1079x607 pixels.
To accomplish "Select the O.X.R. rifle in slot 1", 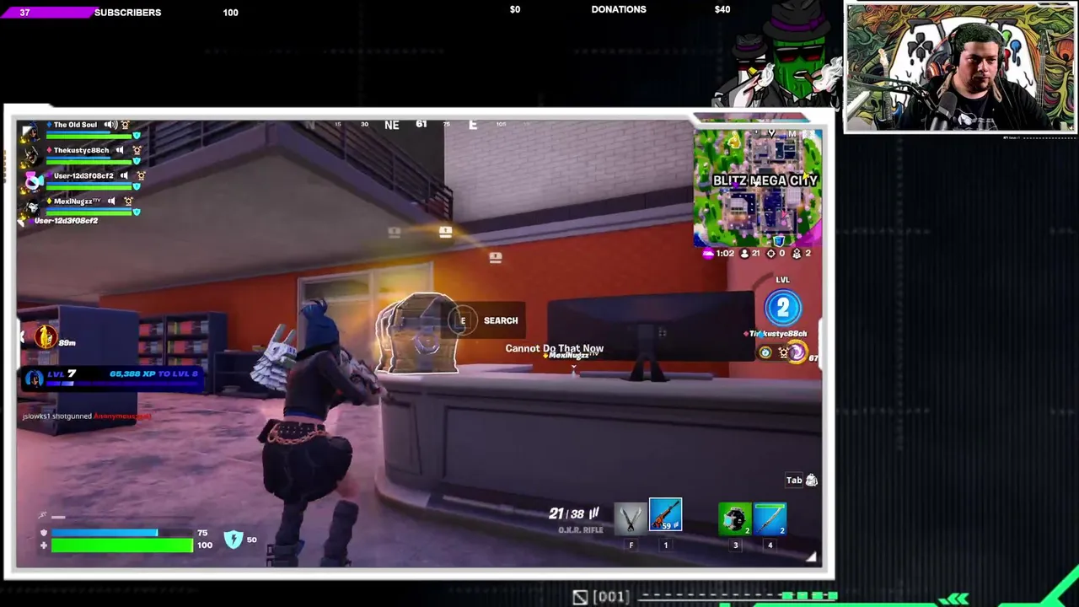I will point(665,516).
